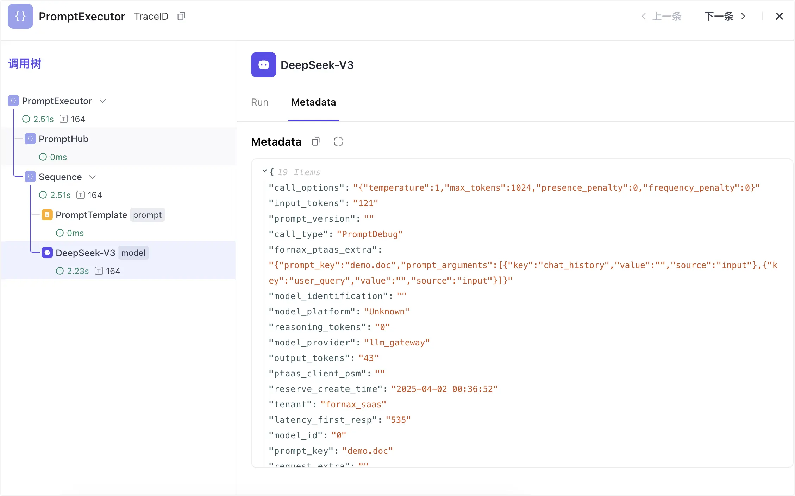Click the Sequence node icon

30,177
